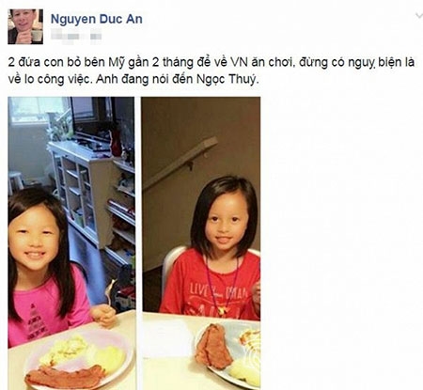The height and width of the screenshot is (390, 423).
Task: Open the blurred post timestamp under the name
Action: [77, 36]
